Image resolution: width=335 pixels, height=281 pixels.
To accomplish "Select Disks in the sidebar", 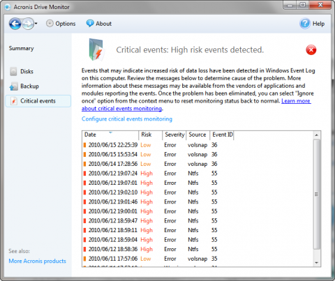I will tap(27, 71).
